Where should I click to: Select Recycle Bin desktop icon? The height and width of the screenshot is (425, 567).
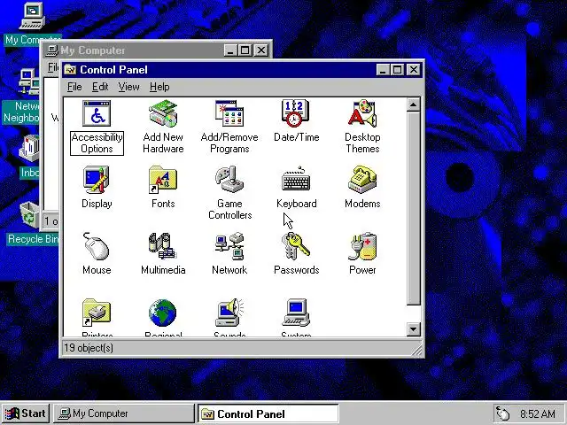click(x=29, y=215)
